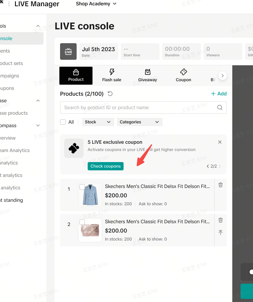Select the blue blazer product checkbox
The height and width of the screenshot is (302, 253).
pyautogui.click(x=82, y=187)
